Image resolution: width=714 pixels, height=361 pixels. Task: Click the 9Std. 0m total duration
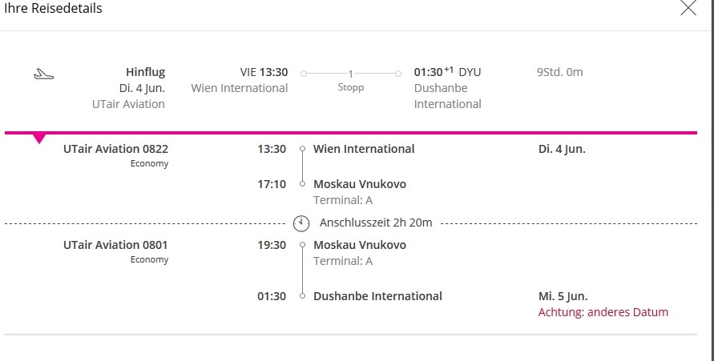tap(559, 72)
